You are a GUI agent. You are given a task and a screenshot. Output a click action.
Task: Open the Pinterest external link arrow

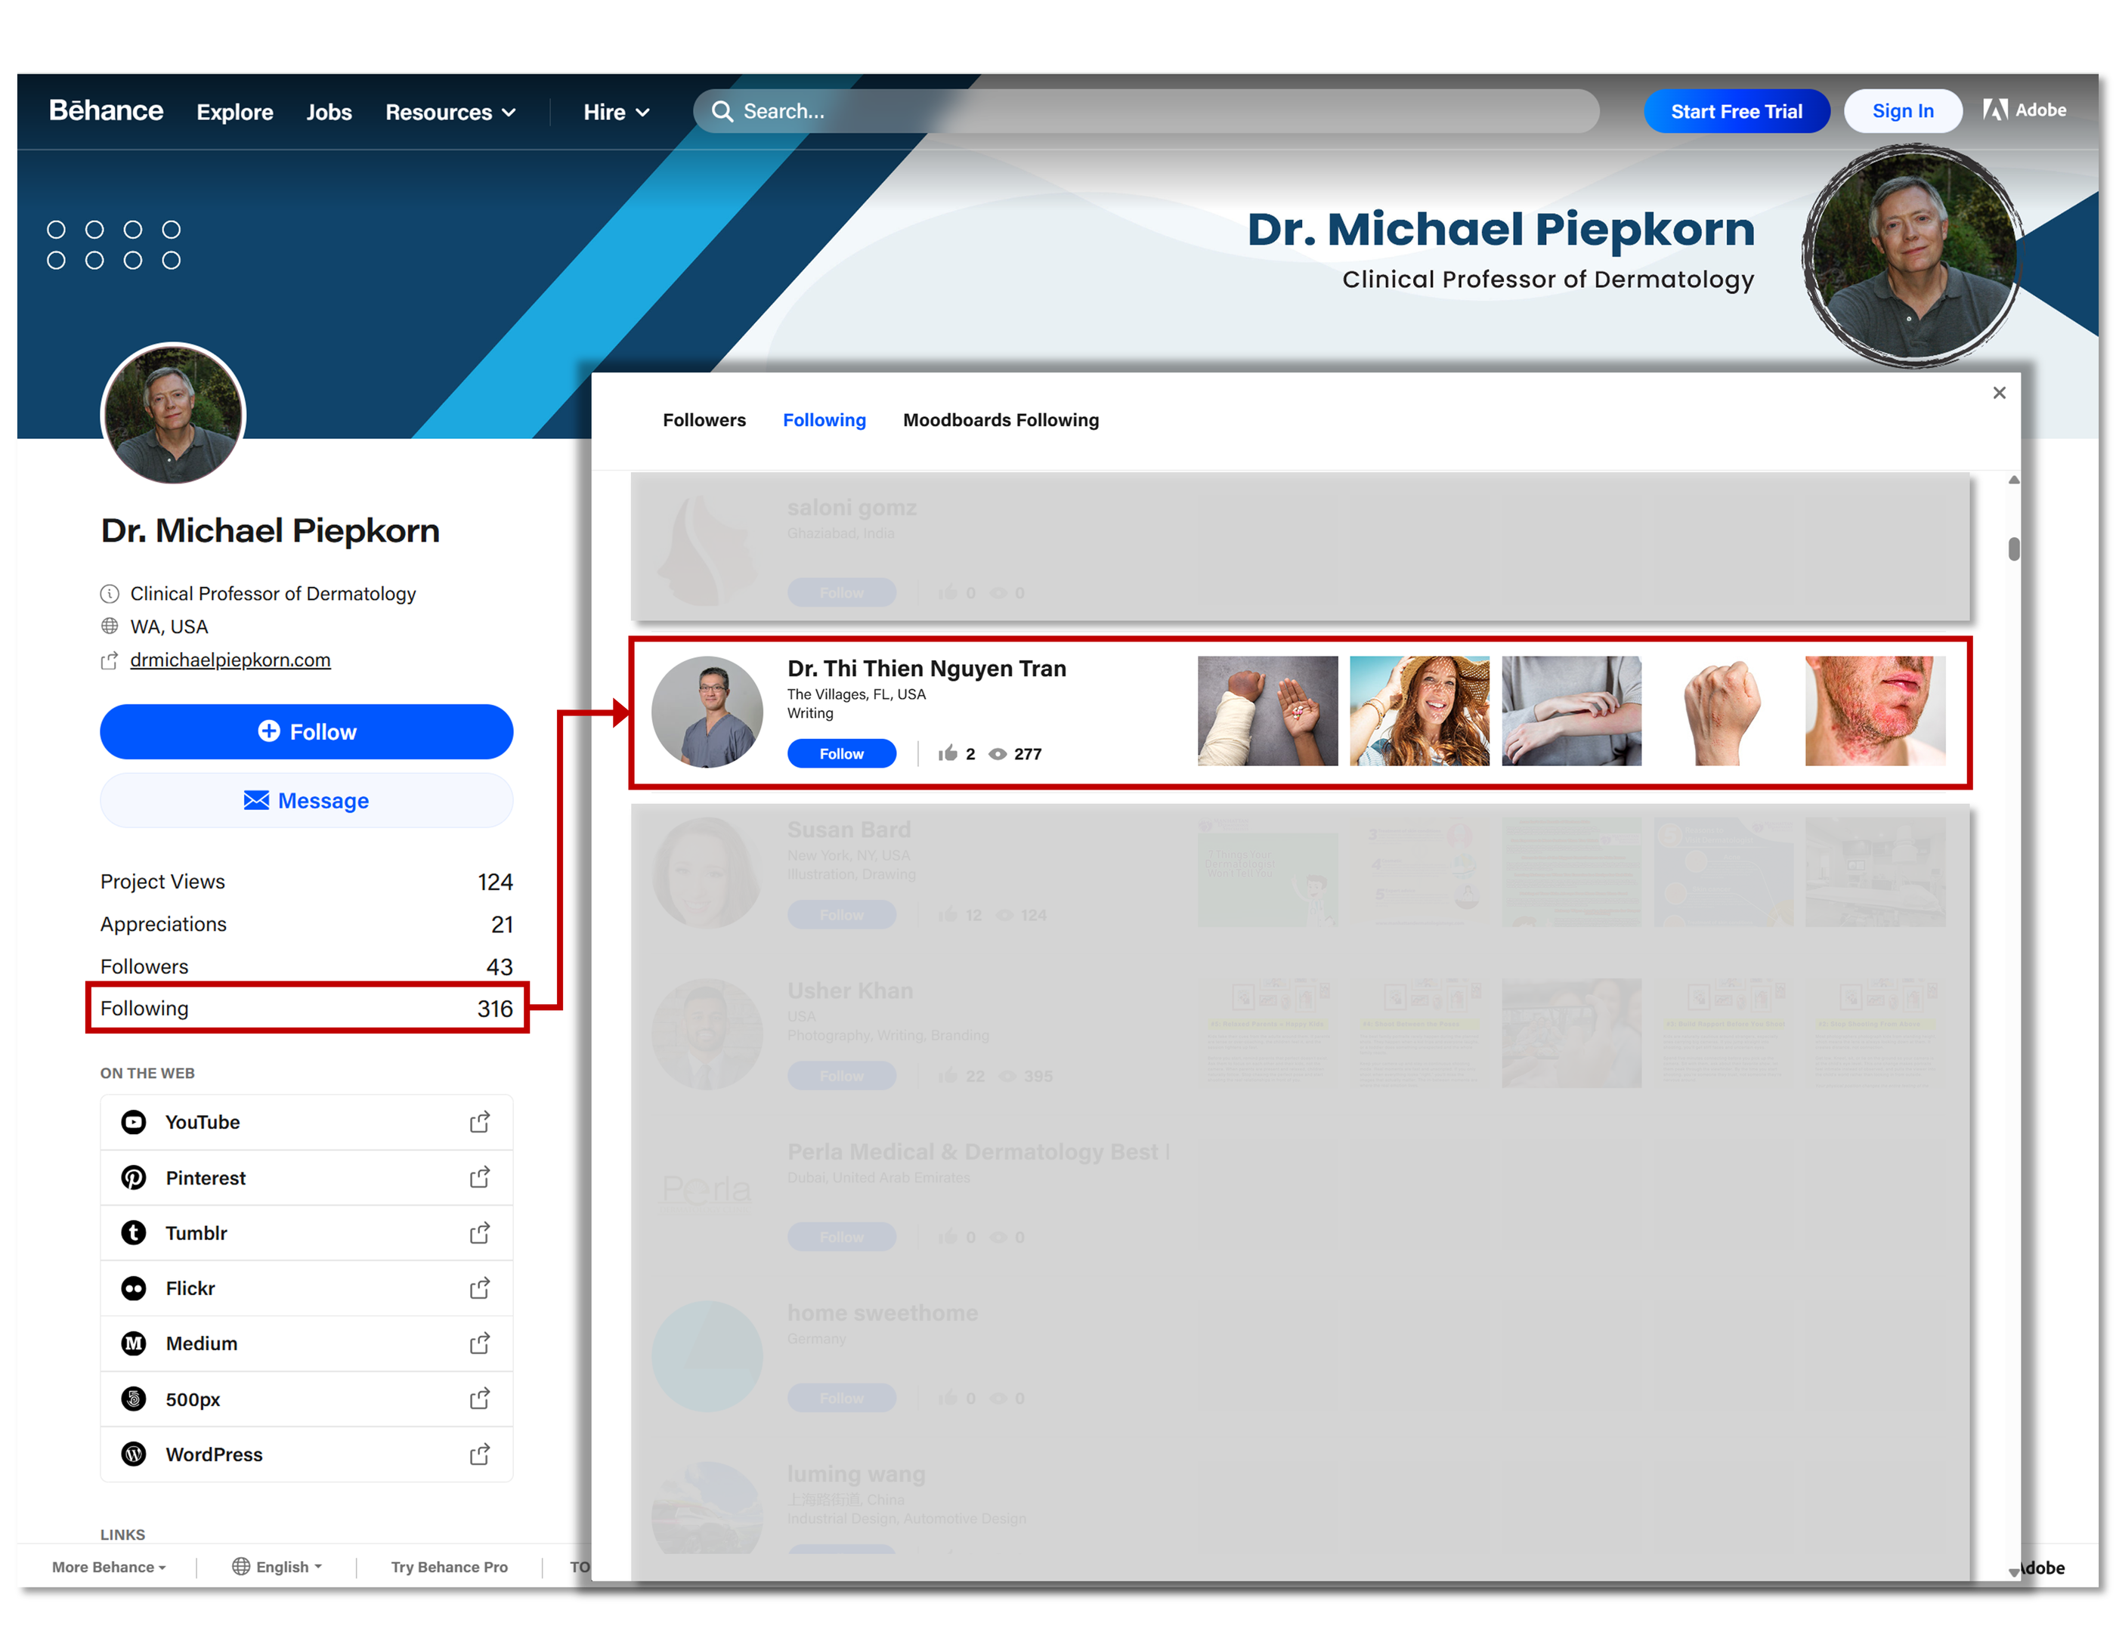[x=480, y=1178]
